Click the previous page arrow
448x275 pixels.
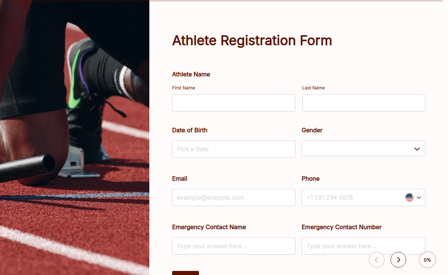[x=377, y=260]
